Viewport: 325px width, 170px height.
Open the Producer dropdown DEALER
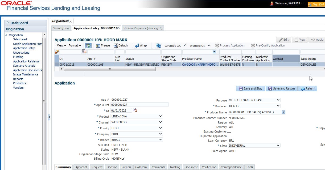254,106
